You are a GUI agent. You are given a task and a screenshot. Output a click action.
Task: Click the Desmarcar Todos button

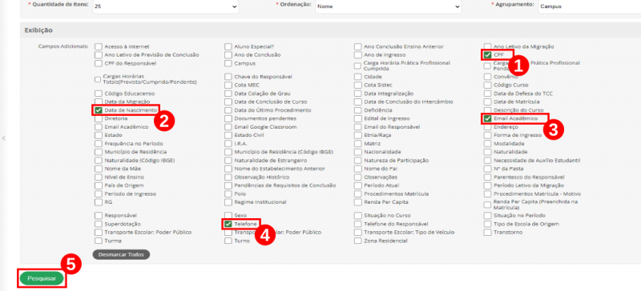coord(121,254)
